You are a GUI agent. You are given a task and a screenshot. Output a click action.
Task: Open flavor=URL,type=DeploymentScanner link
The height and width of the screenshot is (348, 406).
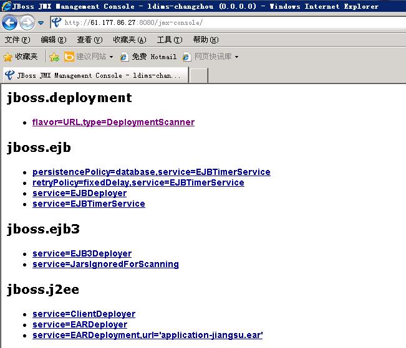pos(114,122)
